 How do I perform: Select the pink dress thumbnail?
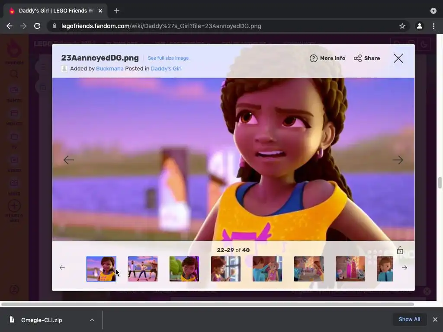tap(350, 269)
